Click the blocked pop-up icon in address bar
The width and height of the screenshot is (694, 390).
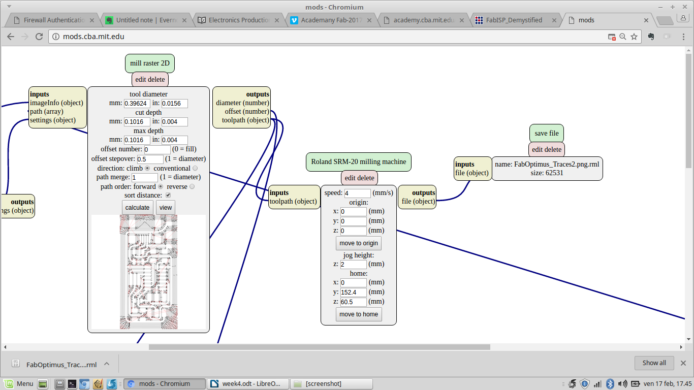[x=612, y=37]
